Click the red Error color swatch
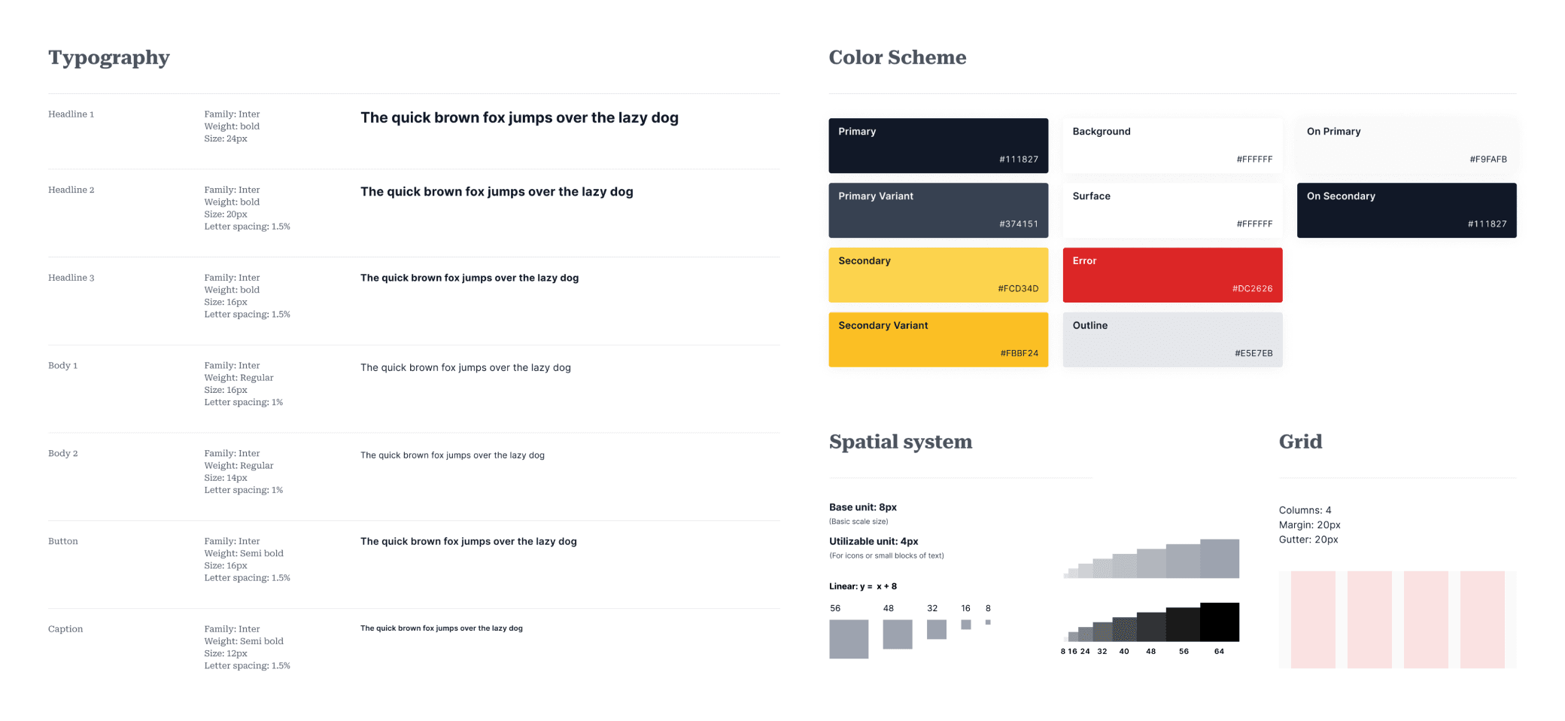The width and height of the screenshot is (1565, 721). pyautogui.click(x=1171, y=275)
